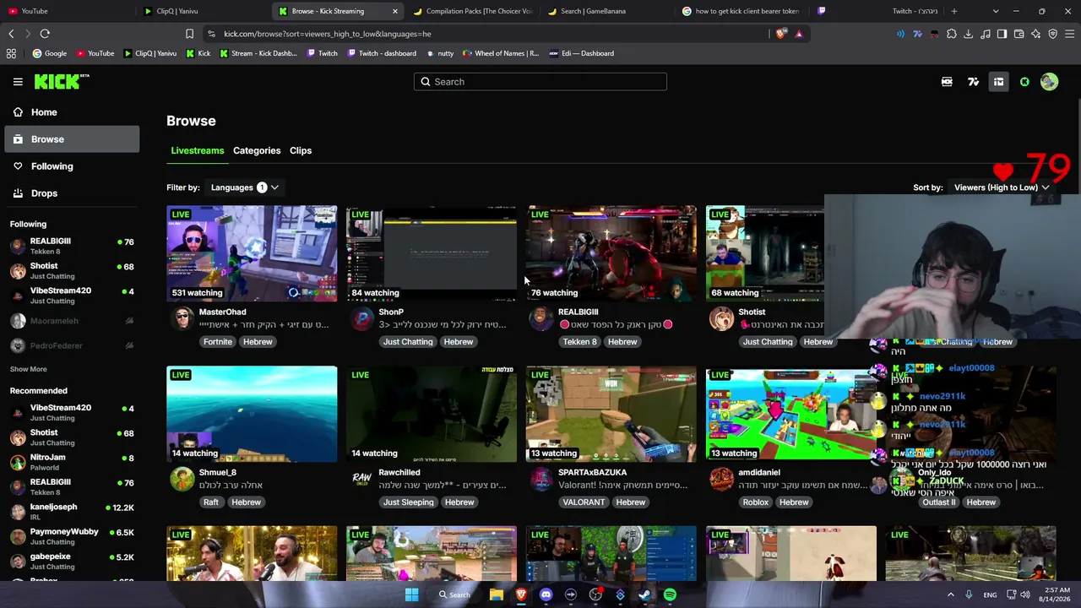Open the user profile avatar menu
The height and width of the screenshot is (608, 1081).
[x=1049, y=82]
